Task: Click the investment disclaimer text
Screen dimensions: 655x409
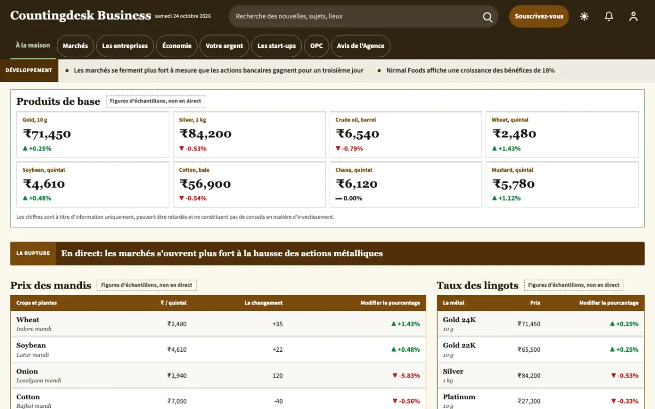Action: click(x=175, y=217)
